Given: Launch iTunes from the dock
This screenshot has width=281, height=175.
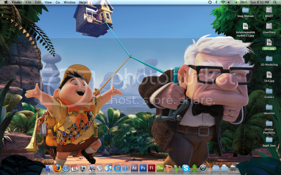Looking at the screenshot, I should [x=109, y=168].
